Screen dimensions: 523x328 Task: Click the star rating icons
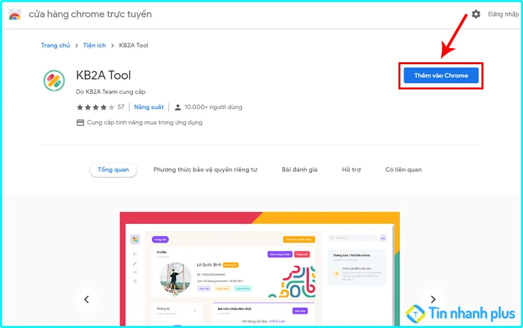(95, 108)
